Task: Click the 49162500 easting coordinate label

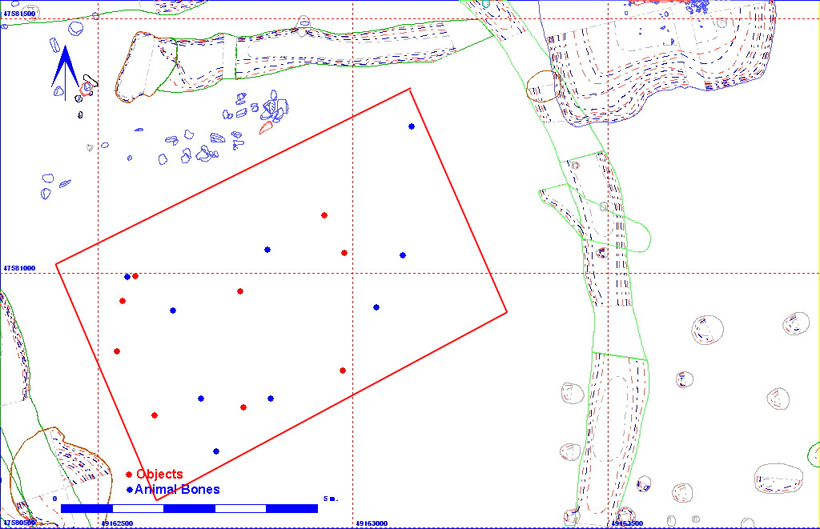Action: coord(119,523)
